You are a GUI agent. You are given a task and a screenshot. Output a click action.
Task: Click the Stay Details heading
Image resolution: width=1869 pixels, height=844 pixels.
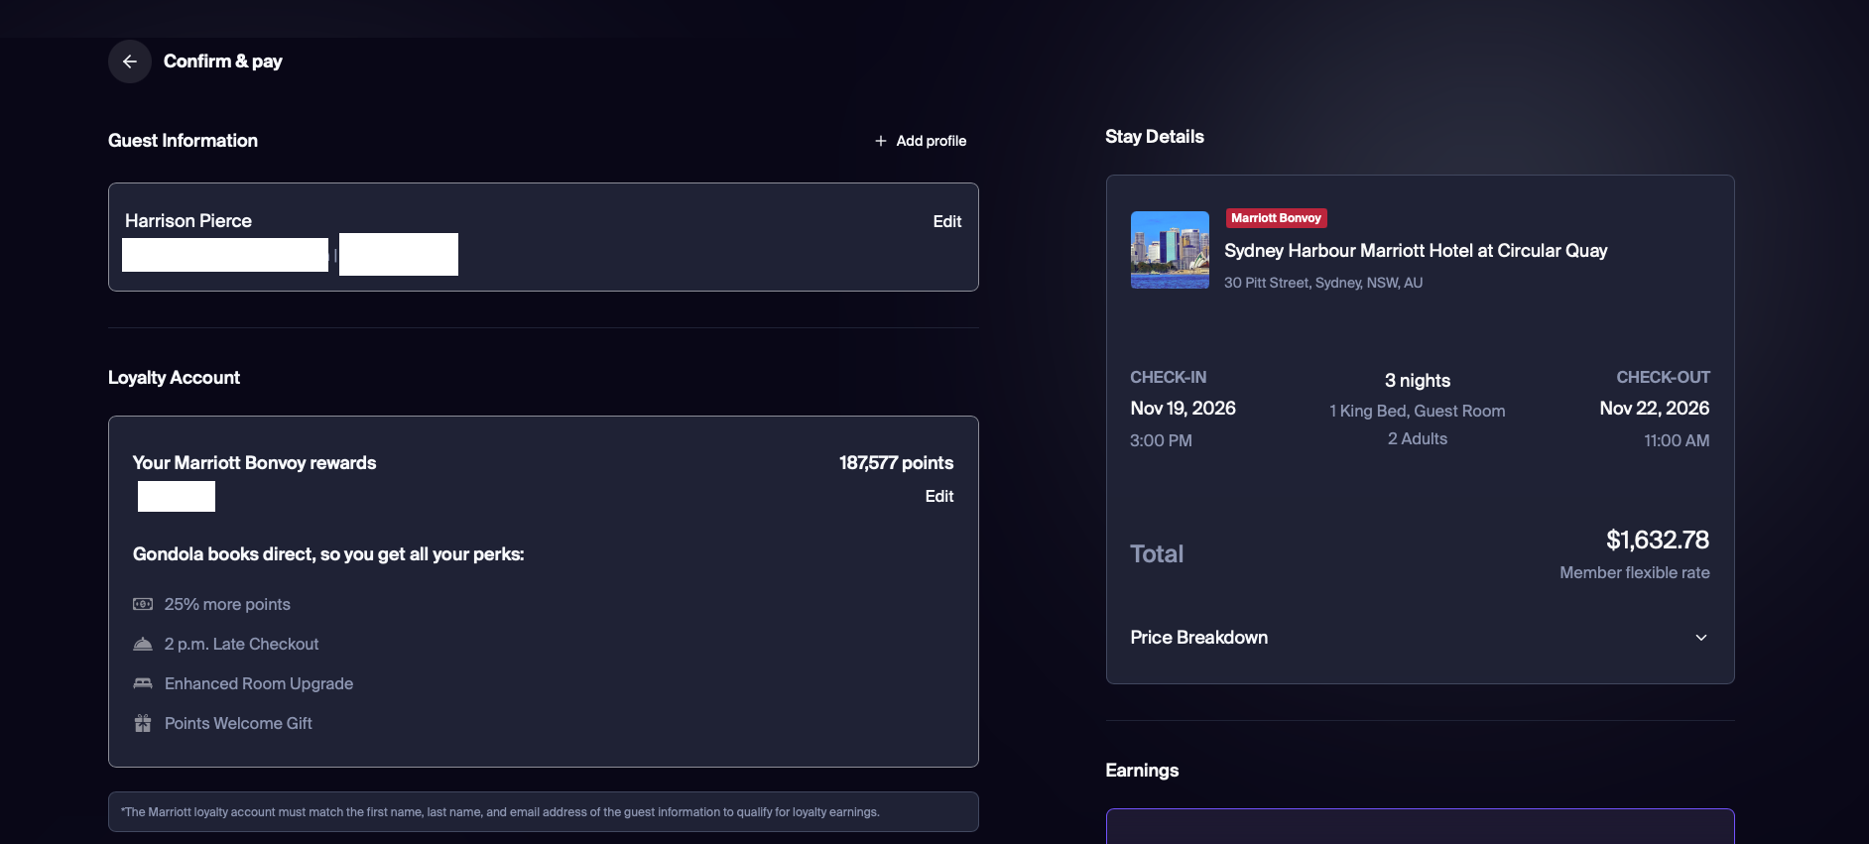[x=1155, y=137]
